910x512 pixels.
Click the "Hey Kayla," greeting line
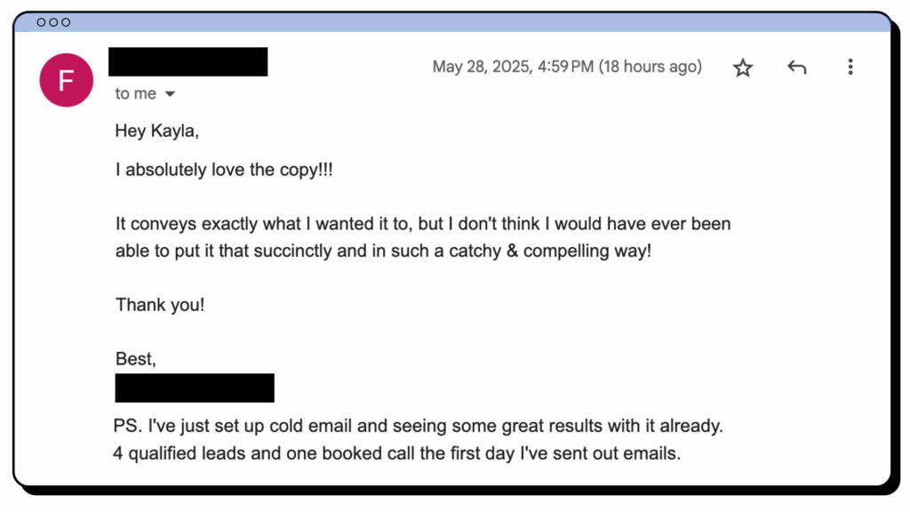point(156,132)
